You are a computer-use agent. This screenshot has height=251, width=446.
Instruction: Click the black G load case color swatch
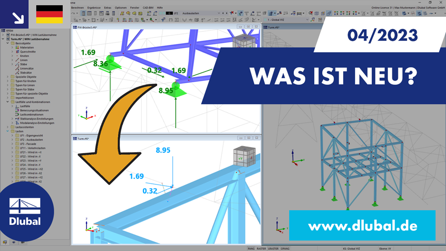coord(169,13)
